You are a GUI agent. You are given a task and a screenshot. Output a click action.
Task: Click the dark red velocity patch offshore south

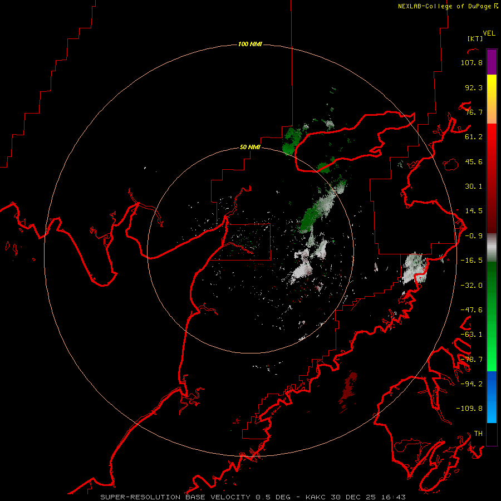(x=348, y=390)
